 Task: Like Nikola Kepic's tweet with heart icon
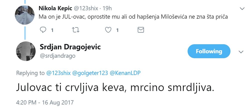pyautogui.click(x=108, y=30)
